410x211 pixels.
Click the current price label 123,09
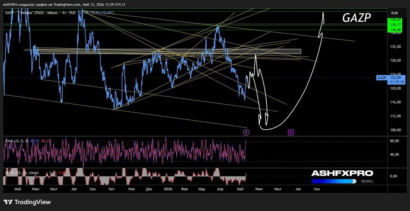[394, 78]
